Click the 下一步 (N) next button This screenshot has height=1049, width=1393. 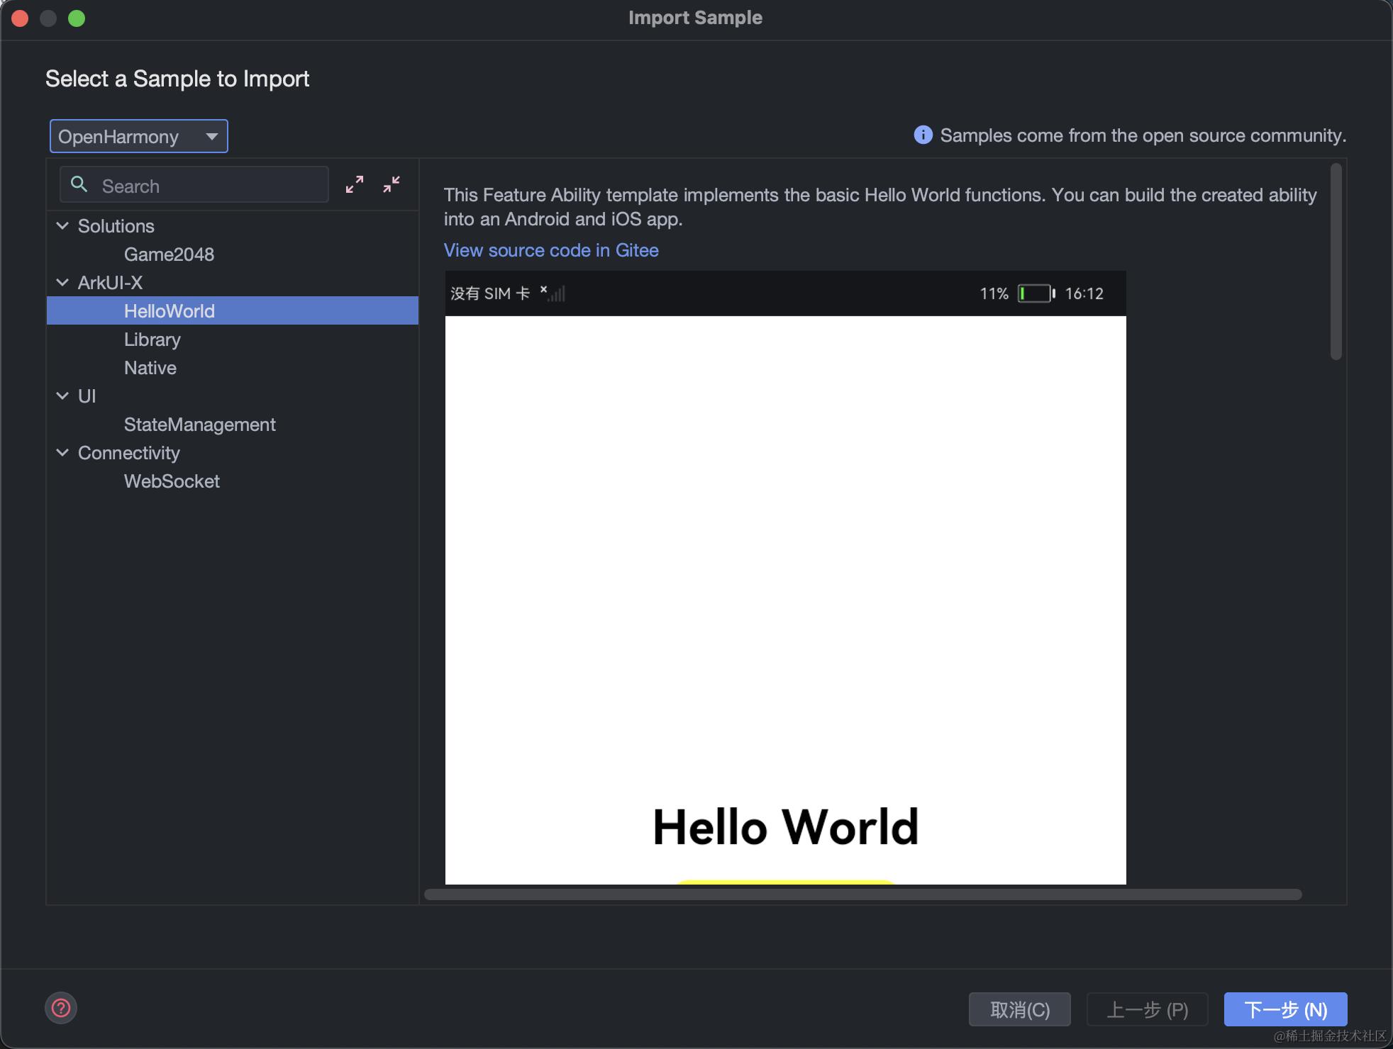pyautogui.click(x=1285, y=1009)
